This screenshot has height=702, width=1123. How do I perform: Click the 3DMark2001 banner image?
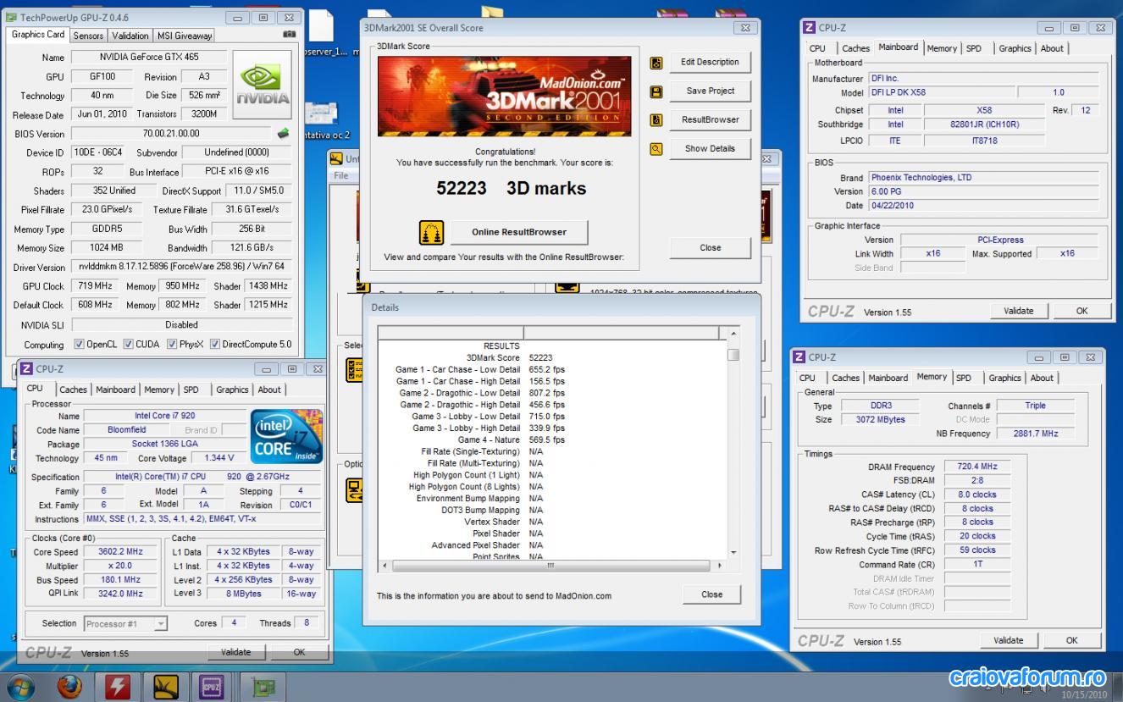[504, 96]
